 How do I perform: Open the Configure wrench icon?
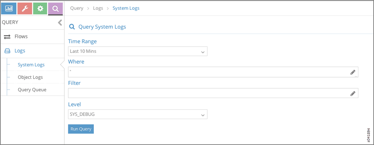click(x=24, y=8)
